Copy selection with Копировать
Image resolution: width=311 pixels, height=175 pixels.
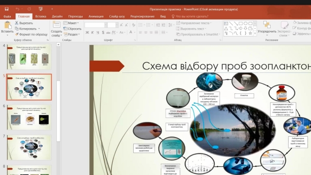pos(26,29)
